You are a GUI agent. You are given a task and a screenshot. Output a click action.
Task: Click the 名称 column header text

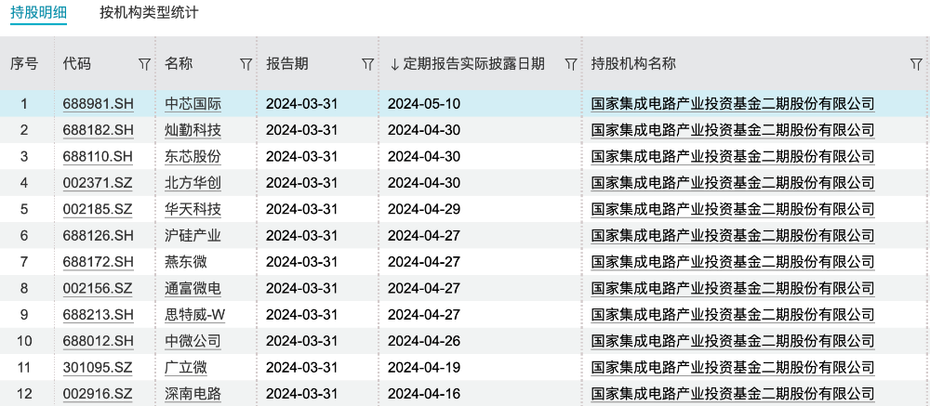pos(179,64)
